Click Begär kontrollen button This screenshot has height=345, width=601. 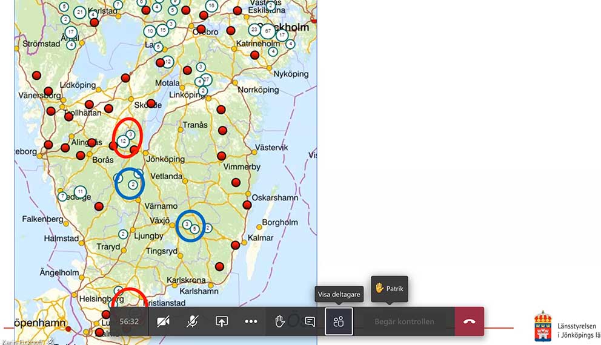pyautogui.click(x=404, y=321)
